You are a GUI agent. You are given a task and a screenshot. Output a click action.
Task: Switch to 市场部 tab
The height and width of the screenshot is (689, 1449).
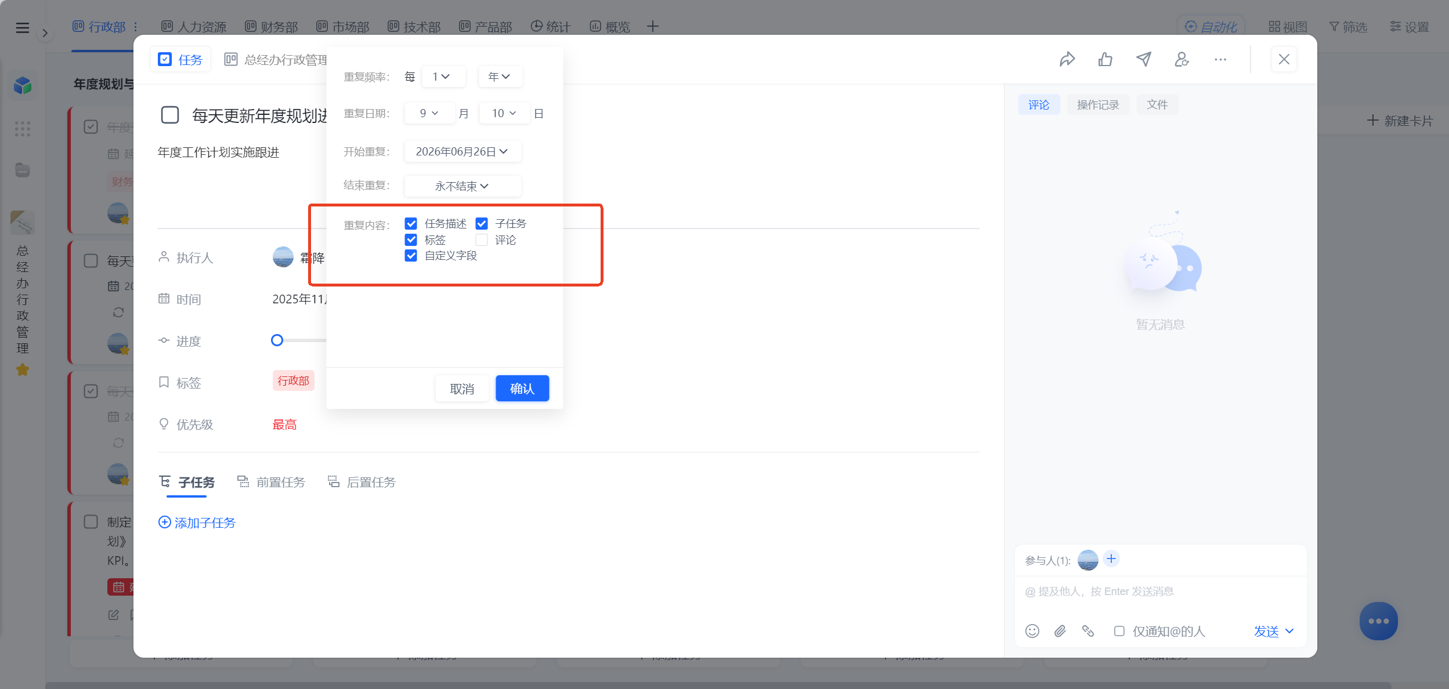pos(342,27)
